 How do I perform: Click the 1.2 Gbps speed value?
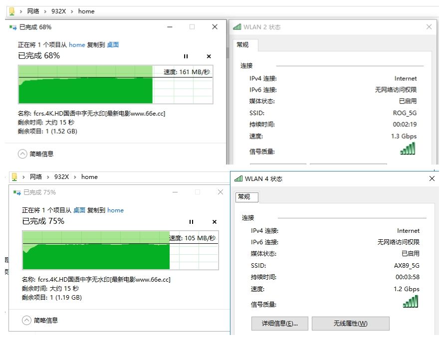point(407,289)
